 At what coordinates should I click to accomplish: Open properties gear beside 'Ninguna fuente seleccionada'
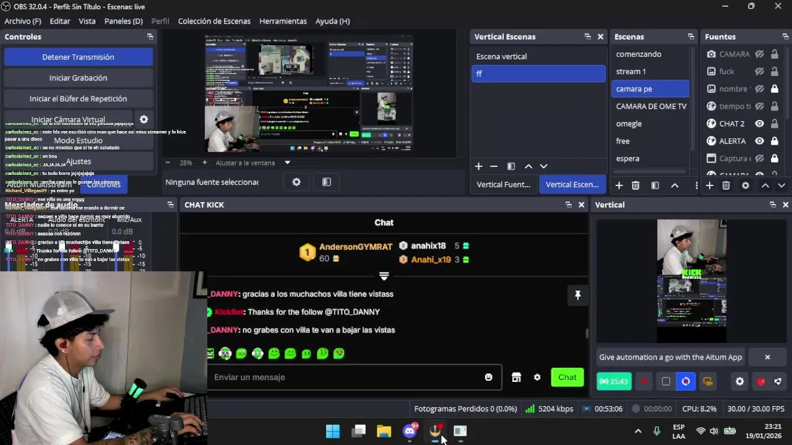tap(296, 182)
